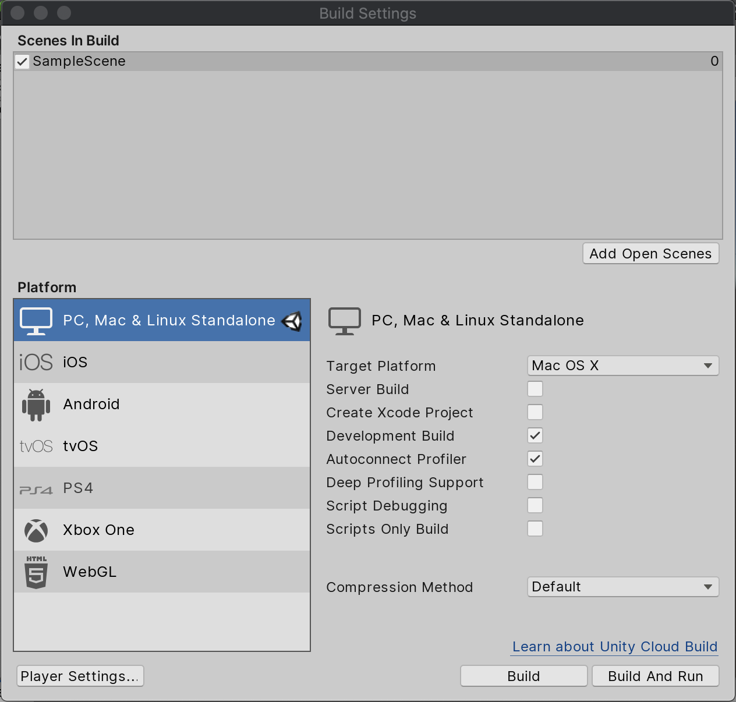Open the Target Platform dropdown
The width and height of the screenshot is (736, 702).
tap(622, 366)
